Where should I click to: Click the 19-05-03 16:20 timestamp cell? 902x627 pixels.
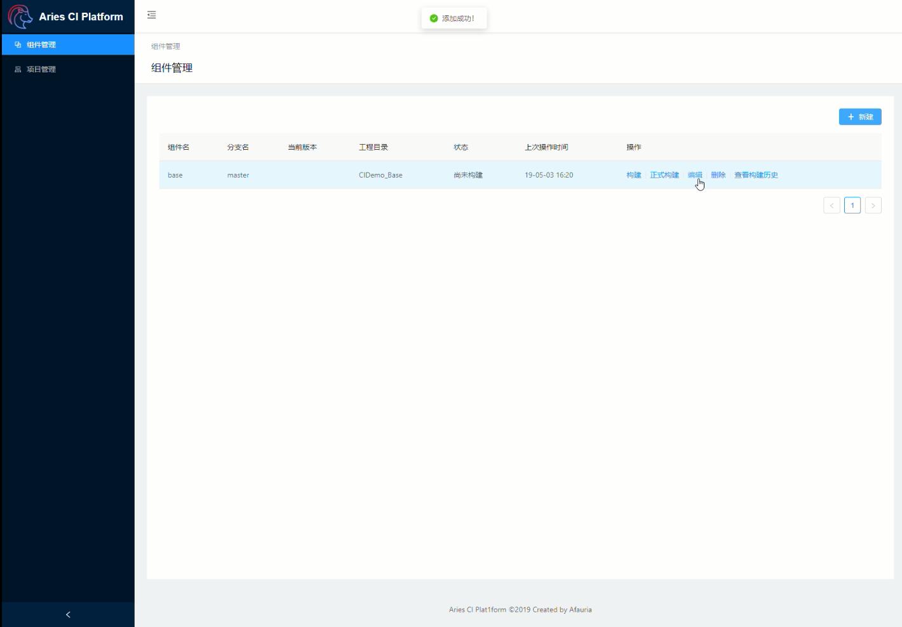pyautogui.click(x=549, y=175)
